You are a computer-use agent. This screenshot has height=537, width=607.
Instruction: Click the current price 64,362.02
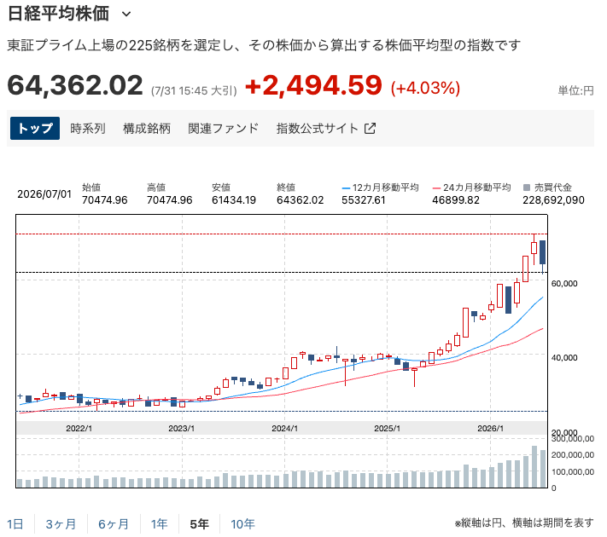click(x=75, y=85)
